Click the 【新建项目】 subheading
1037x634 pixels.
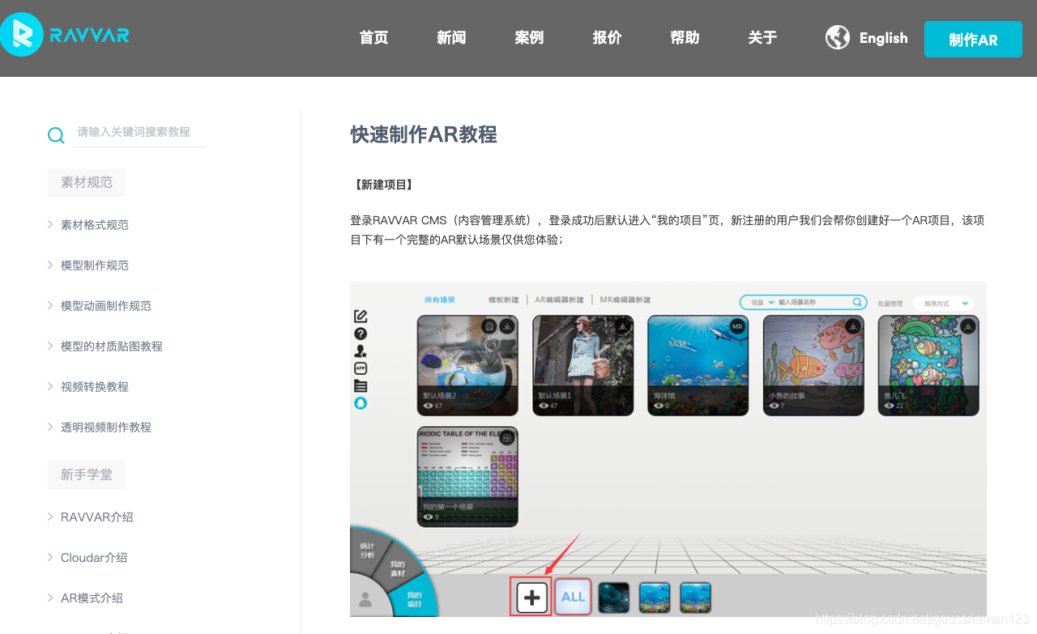(x=385, y=185)
